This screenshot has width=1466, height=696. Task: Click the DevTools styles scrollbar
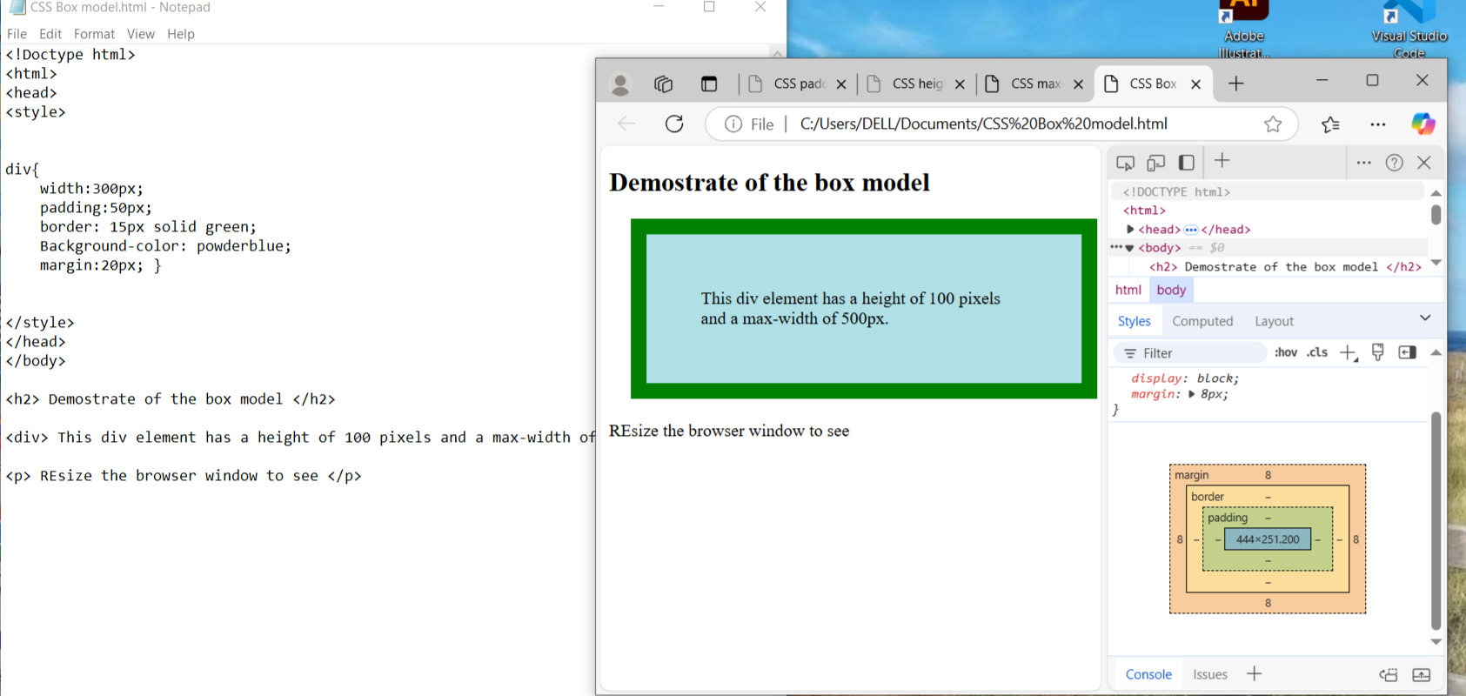tap(1436, 520)
